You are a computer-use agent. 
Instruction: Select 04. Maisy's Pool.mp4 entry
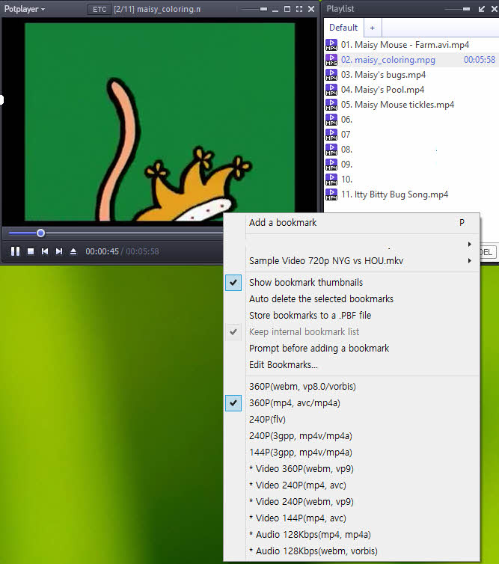[411, 90]
